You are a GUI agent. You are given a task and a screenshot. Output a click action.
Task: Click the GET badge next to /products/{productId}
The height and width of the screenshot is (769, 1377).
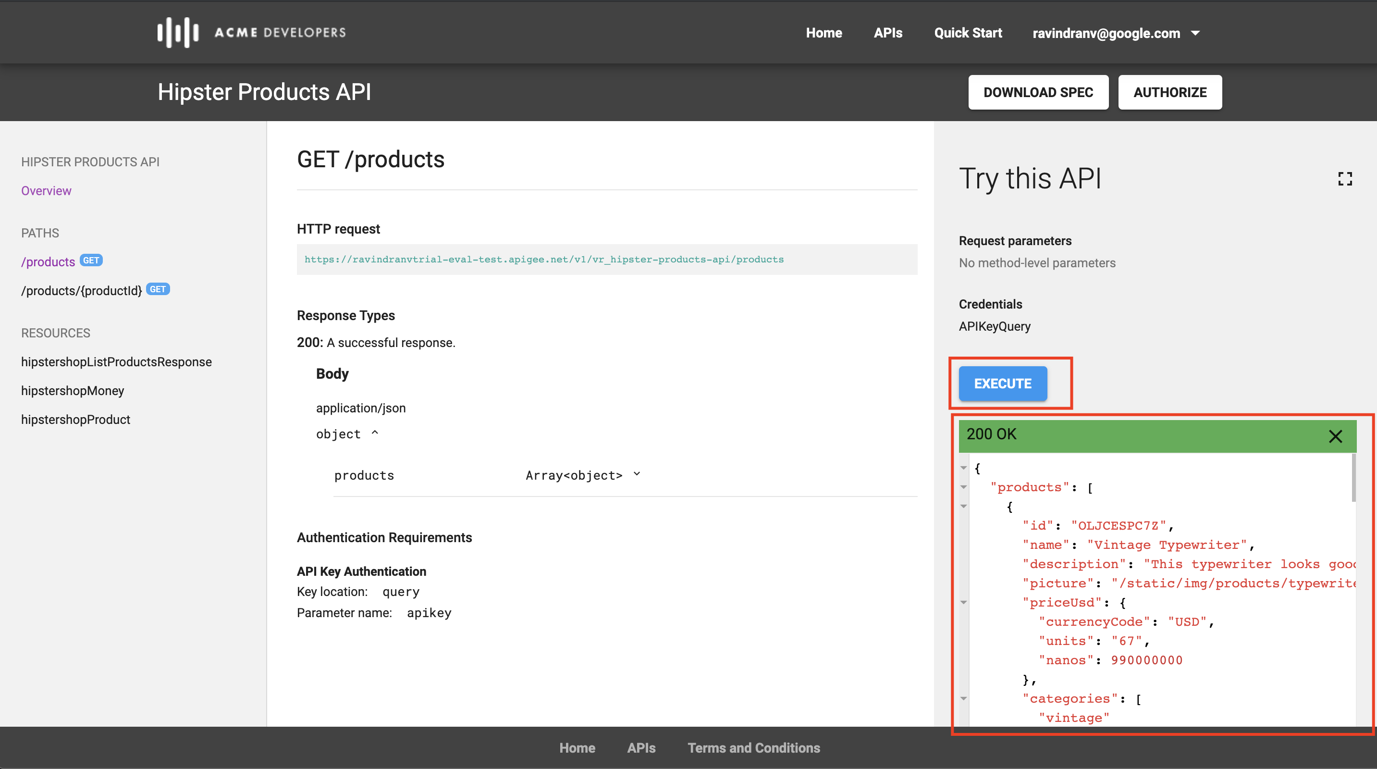coord(158,289)
